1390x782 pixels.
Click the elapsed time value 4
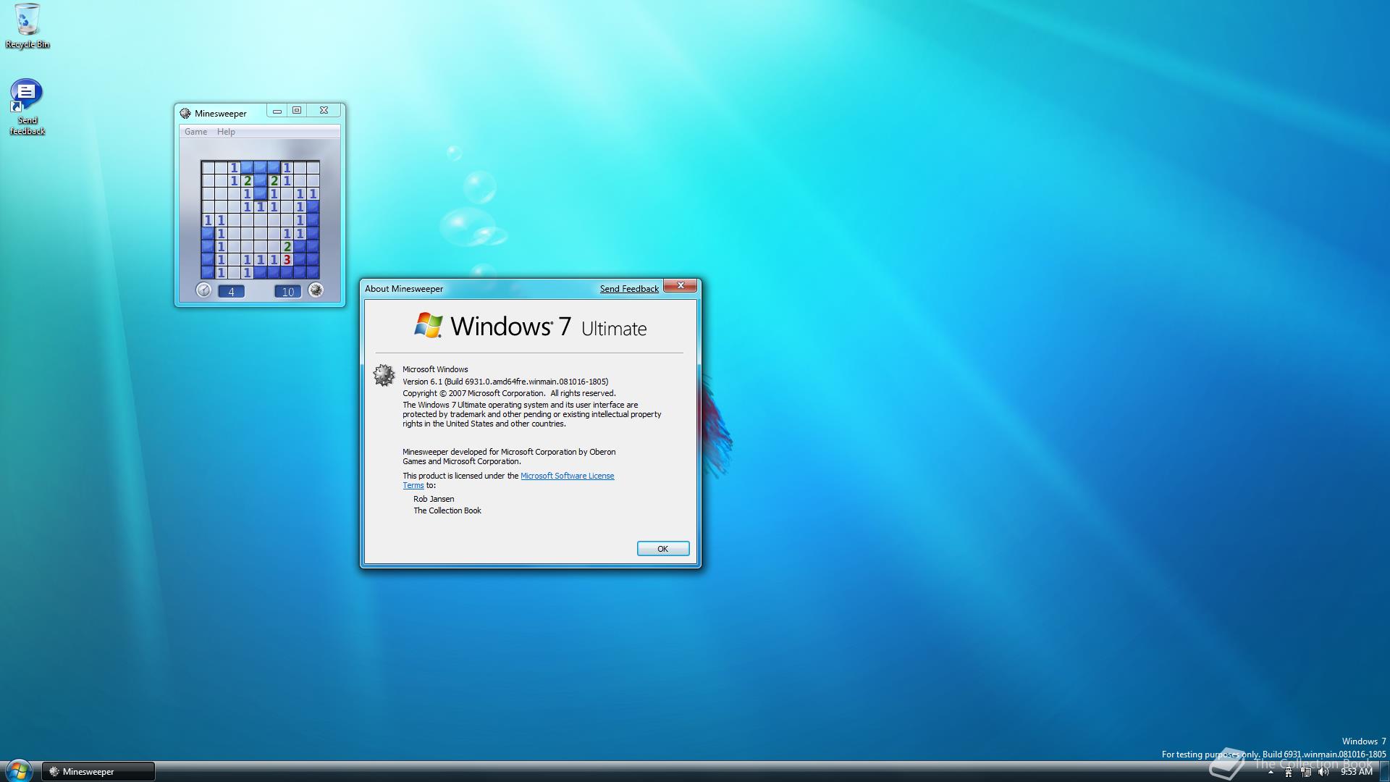(x=231, y=292)
